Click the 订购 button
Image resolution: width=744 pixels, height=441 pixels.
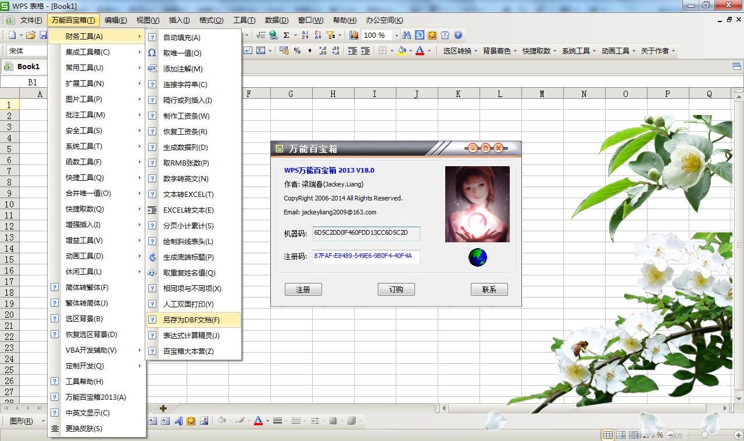pyautogui.click(x=396, y=289)
